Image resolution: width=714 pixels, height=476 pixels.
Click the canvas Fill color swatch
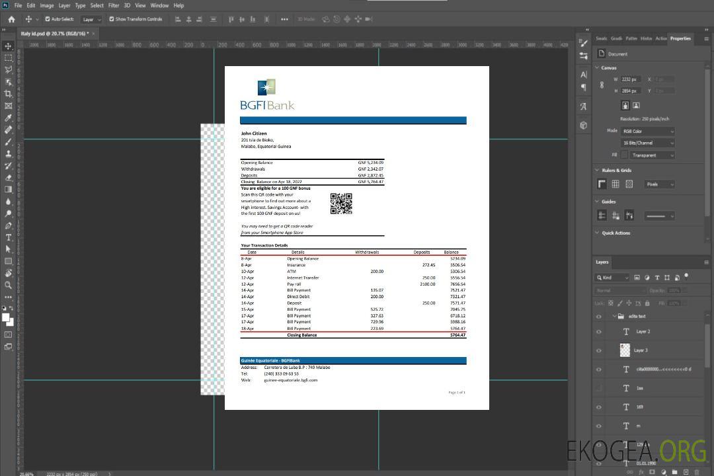point(624,155)
